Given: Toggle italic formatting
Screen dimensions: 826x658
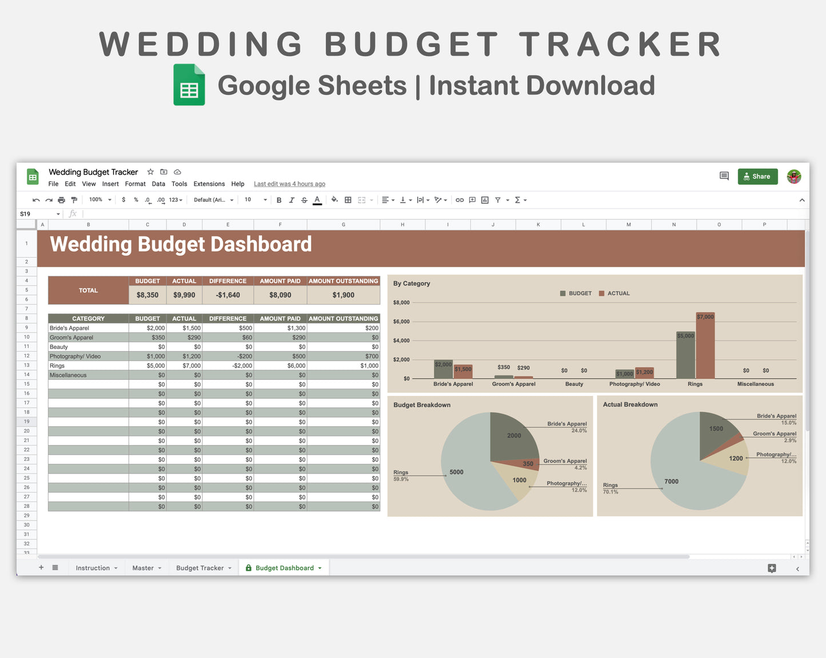Looking at the screenshot, I should tap(292, 200).
